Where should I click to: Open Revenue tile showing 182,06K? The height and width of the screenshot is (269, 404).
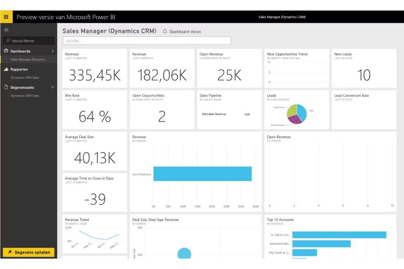162,68
